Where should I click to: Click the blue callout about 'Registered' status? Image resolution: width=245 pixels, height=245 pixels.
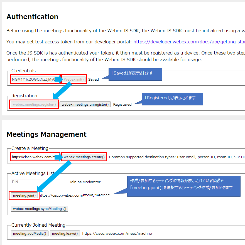pyautogui.click(x=173, y=99)
